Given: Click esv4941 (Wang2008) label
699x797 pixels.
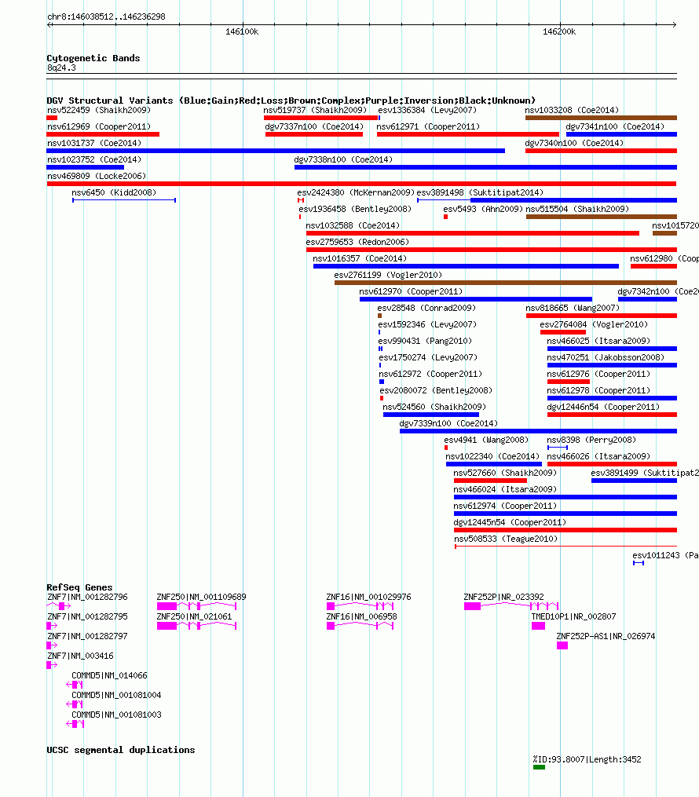Looking at the screenshot, I should 486,441.
